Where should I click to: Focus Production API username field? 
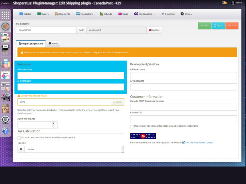[x=71, y=75]
